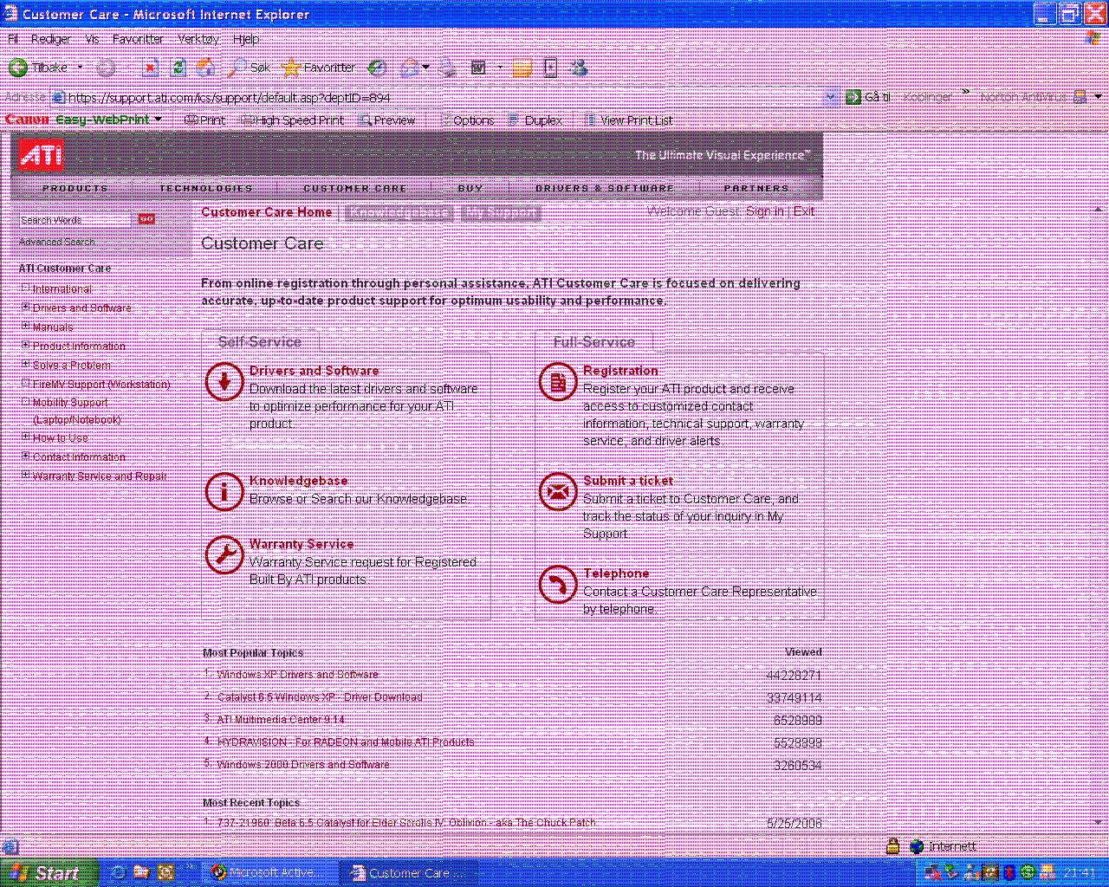Click the Sign in link
1109x887 pixels.
(764, 211)
